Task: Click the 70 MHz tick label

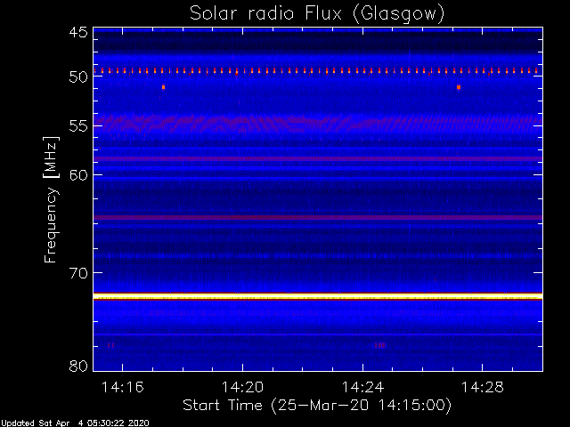Action: point(78,273)
